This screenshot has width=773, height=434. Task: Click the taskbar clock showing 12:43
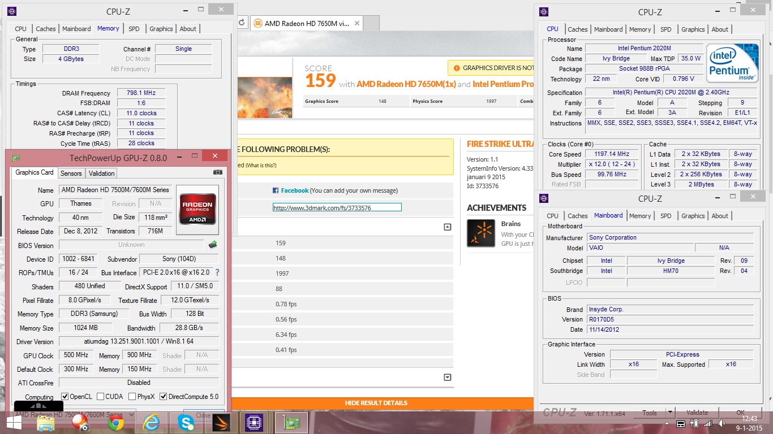[x=749, y=419]
